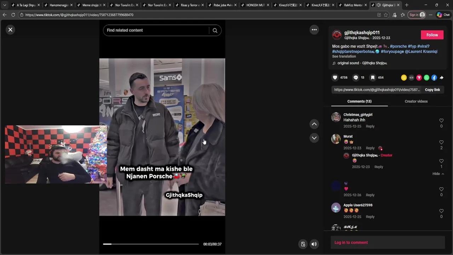Click the video player frame to pause

162,137
